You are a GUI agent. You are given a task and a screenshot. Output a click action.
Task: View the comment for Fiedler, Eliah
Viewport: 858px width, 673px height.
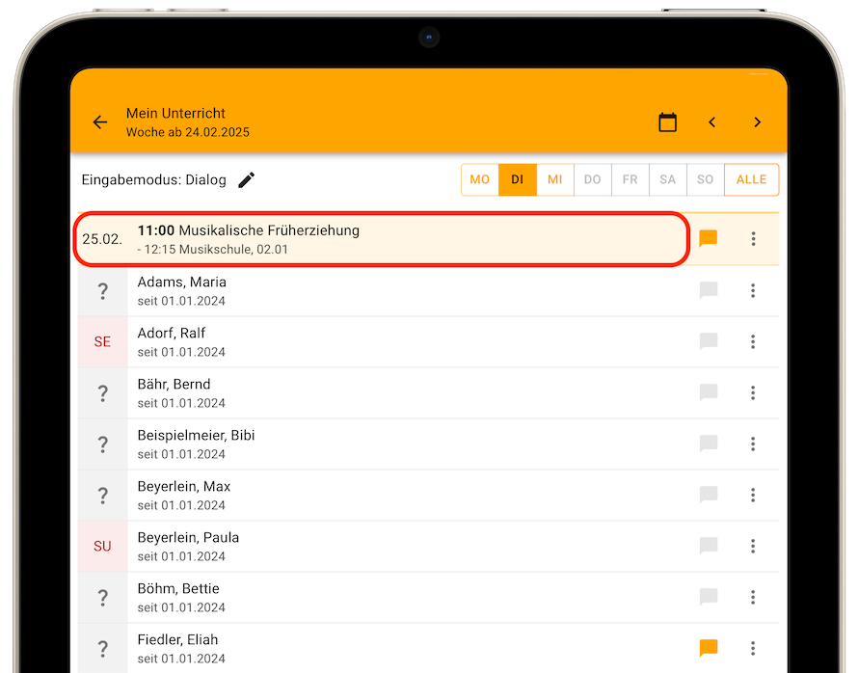click(x=709, y=648)
